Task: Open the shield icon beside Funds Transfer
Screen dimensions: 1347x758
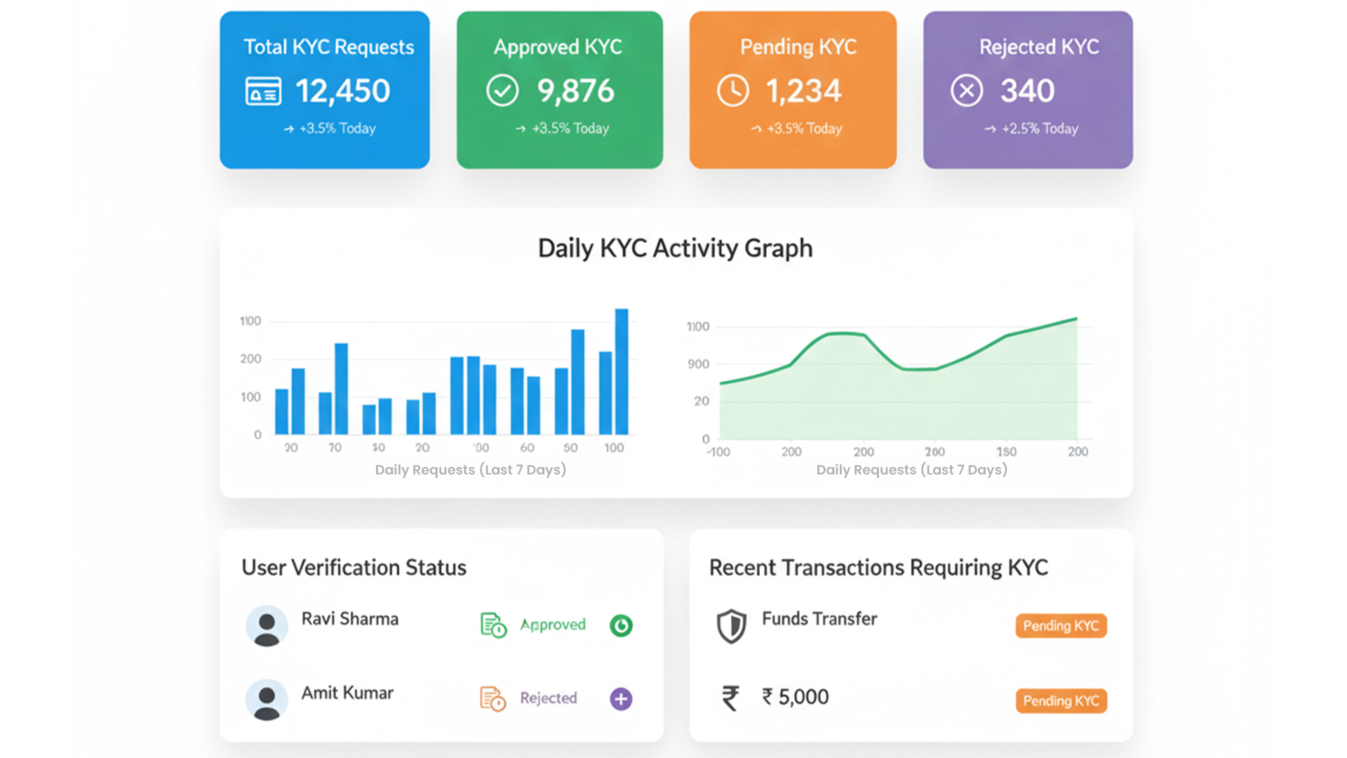Action: pos(730,625)
